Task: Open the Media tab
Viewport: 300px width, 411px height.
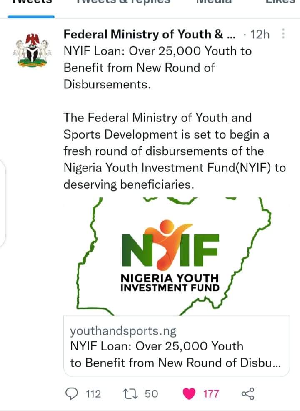Action: (214, 2)
